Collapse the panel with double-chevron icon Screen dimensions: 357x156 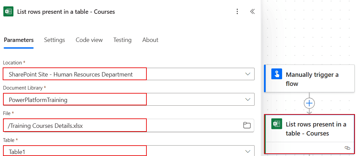[252, 11]
